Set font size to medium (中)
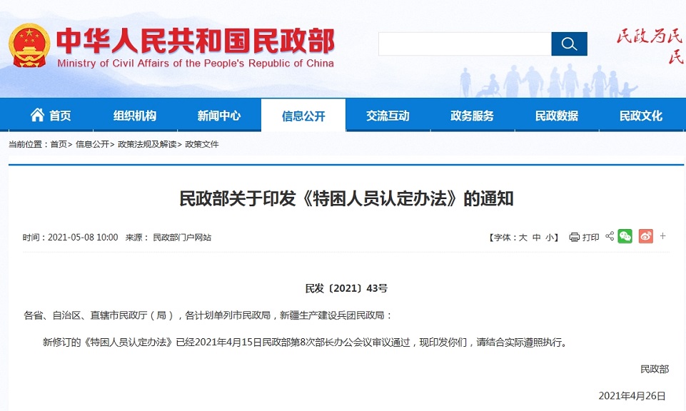 (537, 238)
